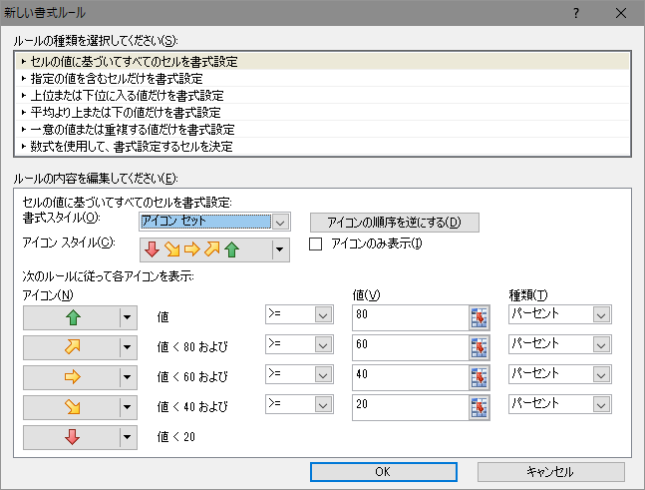645x490 pixels.
Task: Open the yellow down-right arrow icon dropdown
Action: pos(128,407)
